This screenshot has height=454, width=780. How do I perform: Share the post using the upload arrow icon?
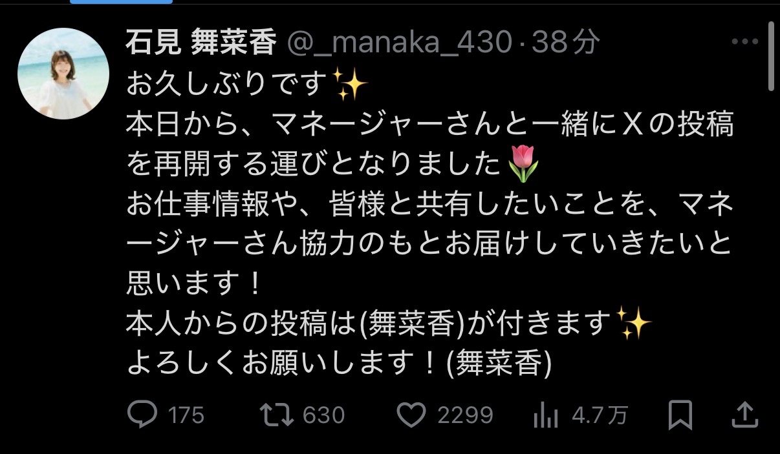[x=745, y=415]
